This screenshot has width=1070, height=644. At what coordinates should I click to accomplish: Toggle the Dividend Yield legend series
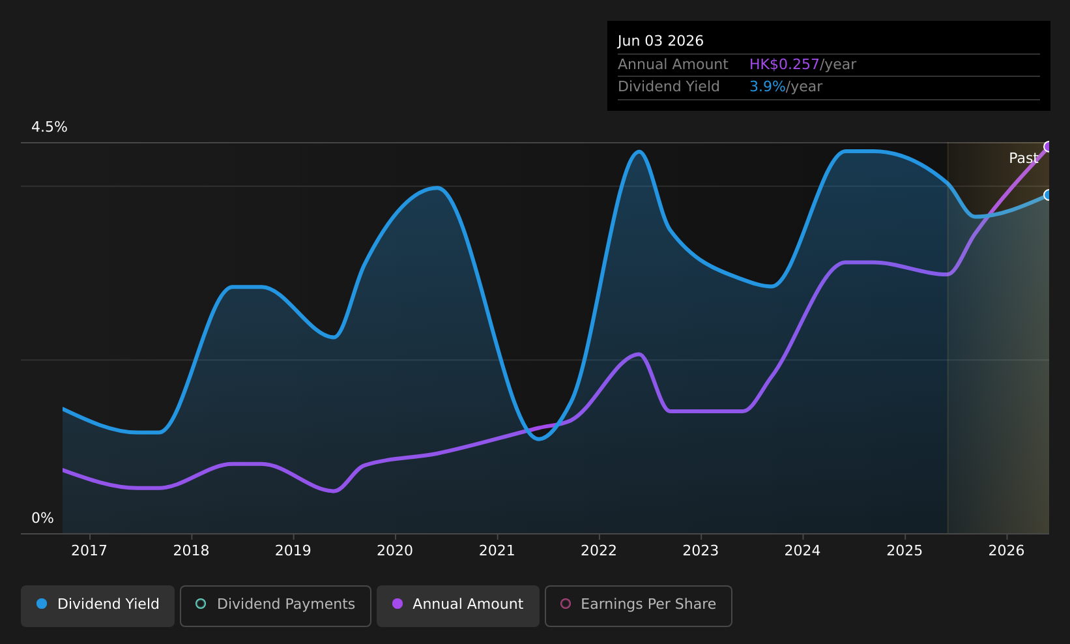98,606
